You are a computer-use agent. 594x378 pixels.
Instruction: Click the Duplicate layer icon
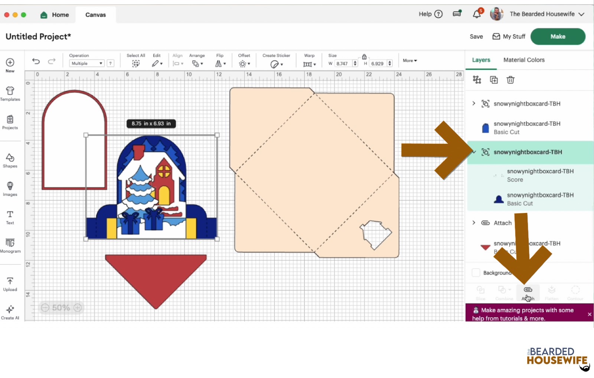(x=494, y=80)
